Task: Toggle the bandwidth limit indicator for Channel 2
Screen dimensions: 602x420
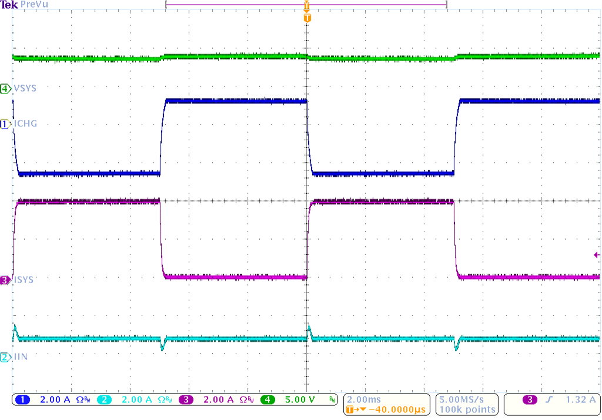Action: [x=168, y=399]
